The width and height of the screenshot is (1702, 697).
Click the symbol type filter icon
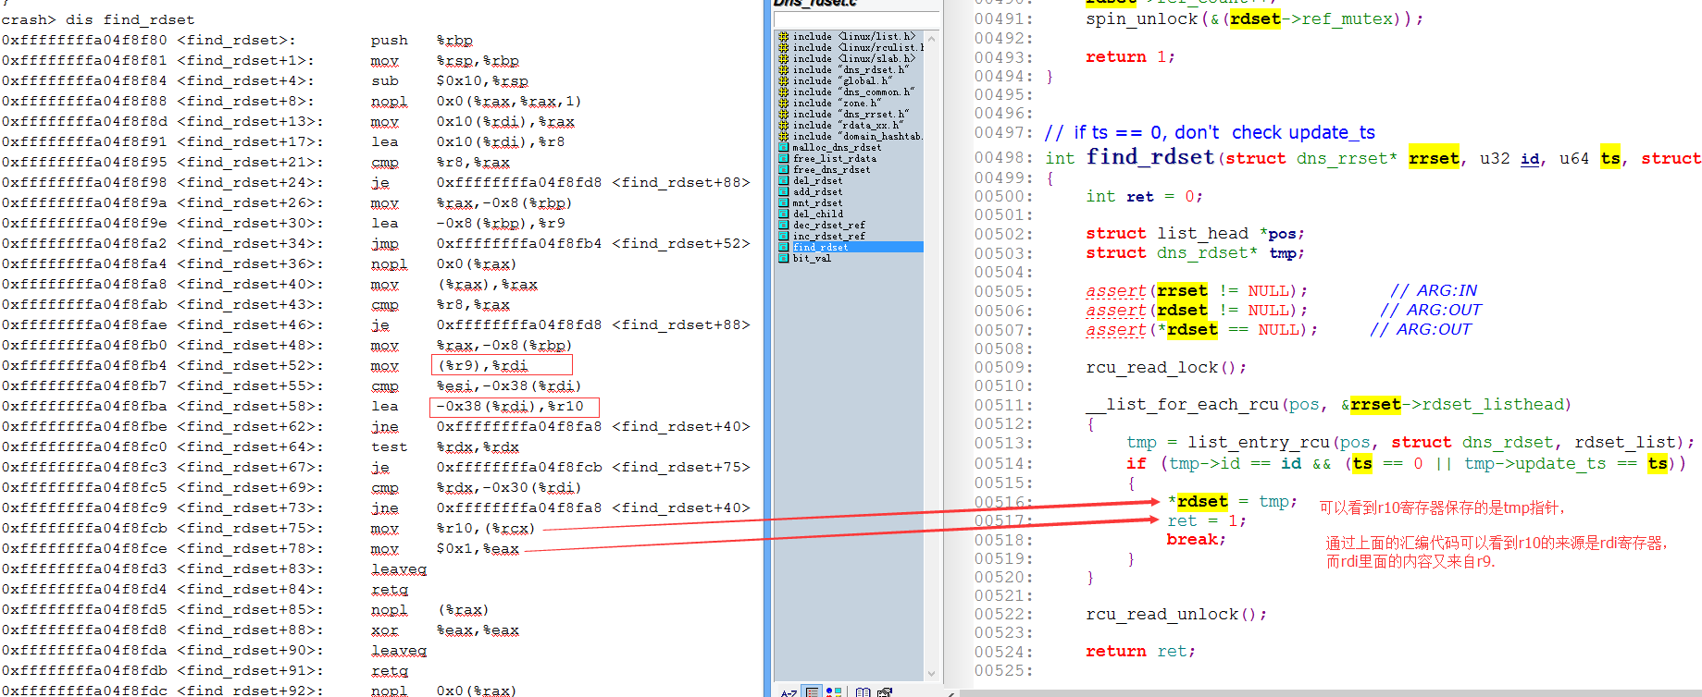(834, 692)
